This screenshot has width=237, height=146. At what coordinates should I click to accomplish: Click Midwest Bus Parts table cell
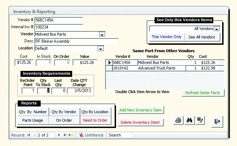161,62
